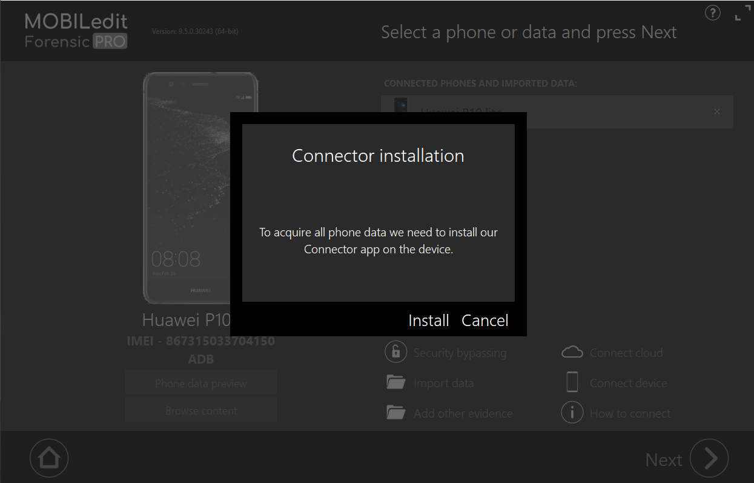This screenshot has width=754, height=483.
Task: Go to the home screen icon
Action: click(x=49, y=458)
